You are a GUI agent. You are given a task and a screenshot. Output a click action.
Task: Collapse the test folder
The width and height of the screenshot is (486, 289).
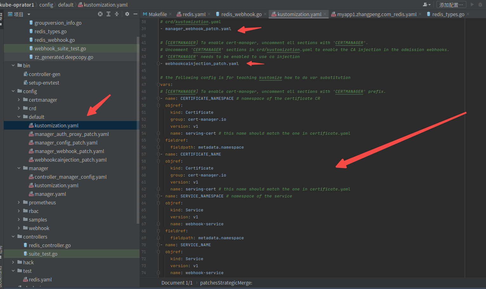pos(13,271)
